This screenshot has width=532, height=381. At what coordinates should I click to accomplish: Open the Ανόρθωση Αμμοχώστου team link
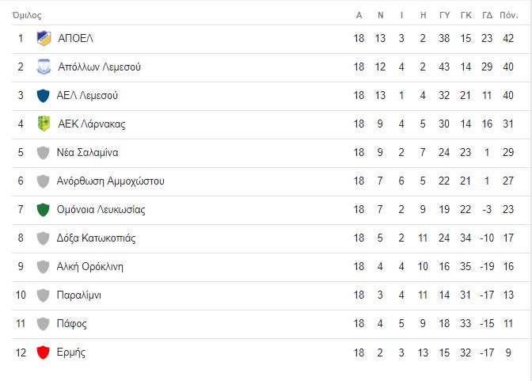(111, 181)
